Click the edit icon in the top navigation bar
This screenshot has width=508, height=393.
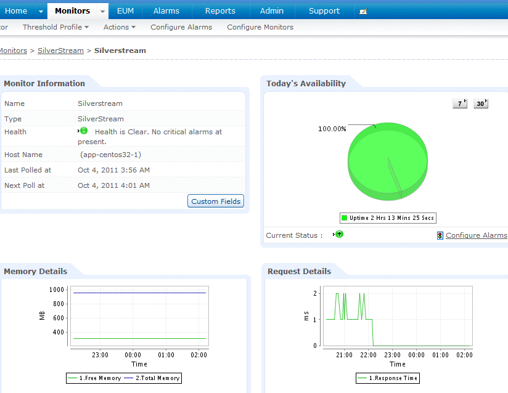pos(363,10)
